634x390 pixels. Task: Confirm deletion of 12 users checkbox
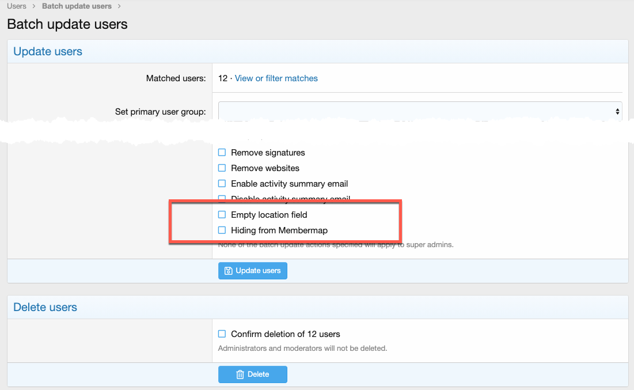(222, 334)
